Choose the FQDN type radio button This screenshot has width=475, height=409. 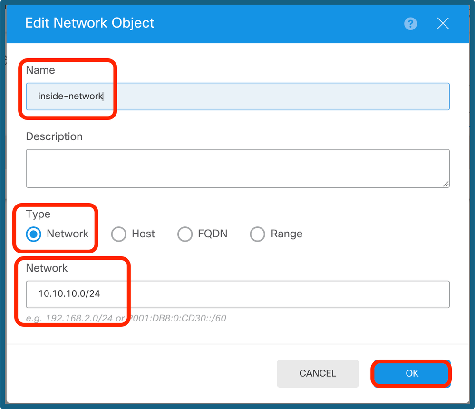click(185, 234)
